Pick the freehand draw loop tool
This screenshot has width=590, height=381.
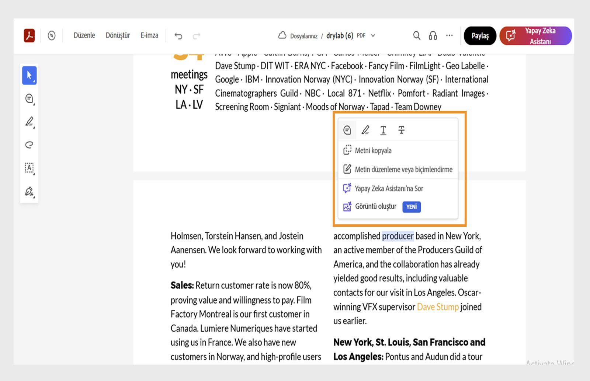(29, 145)
